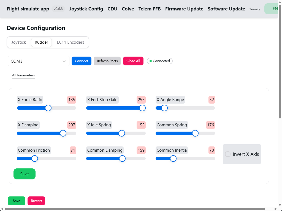Click the Close All button
This screenshot has width=282, height=211.
[x=133, y=61]
